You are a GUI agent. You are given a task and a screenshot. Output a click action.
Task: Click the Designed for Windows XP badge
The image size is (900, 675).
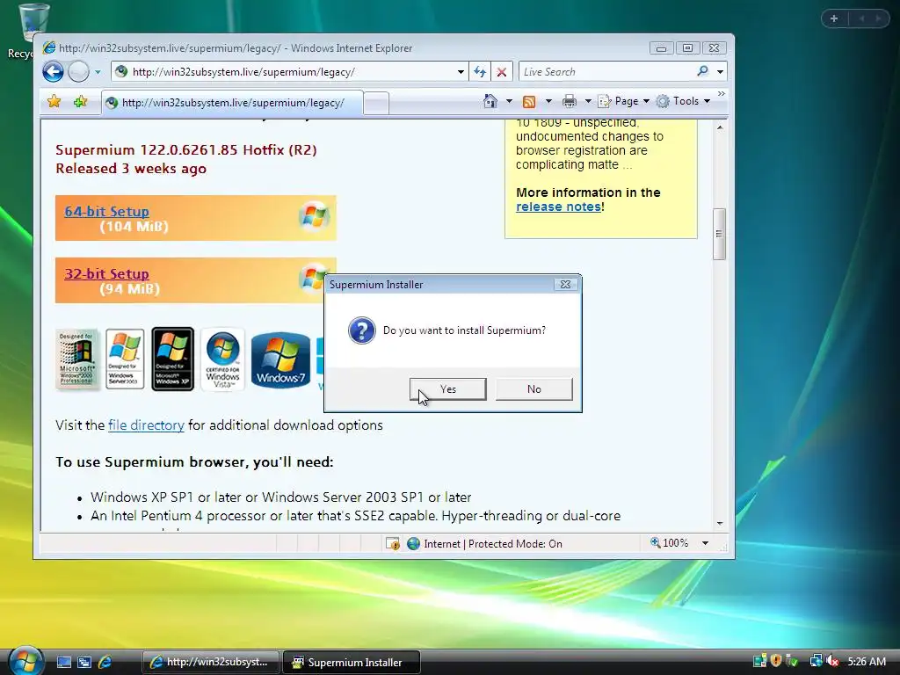173,359
